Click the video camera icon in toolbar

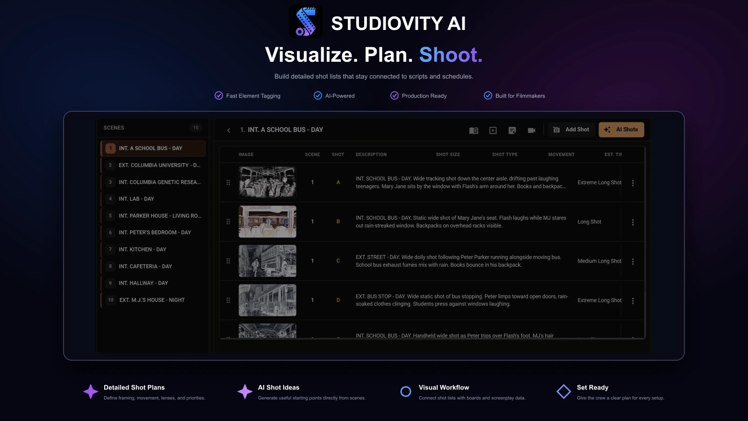(x=532, y=131)
